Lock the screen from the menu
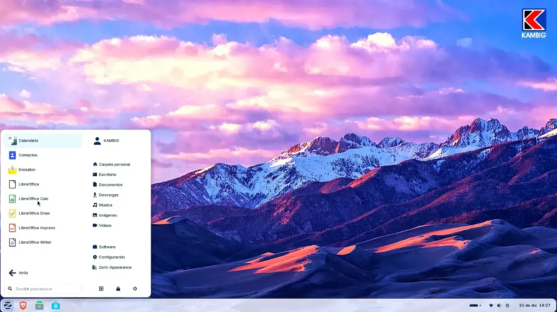 coord(118,289)
